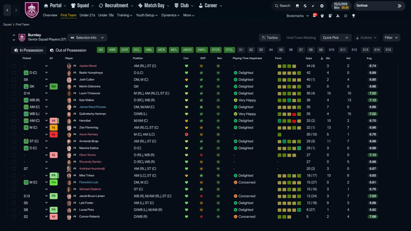Switch to the Overview tab
Viewport: 411px width, 231px height.
pos(50,15)
